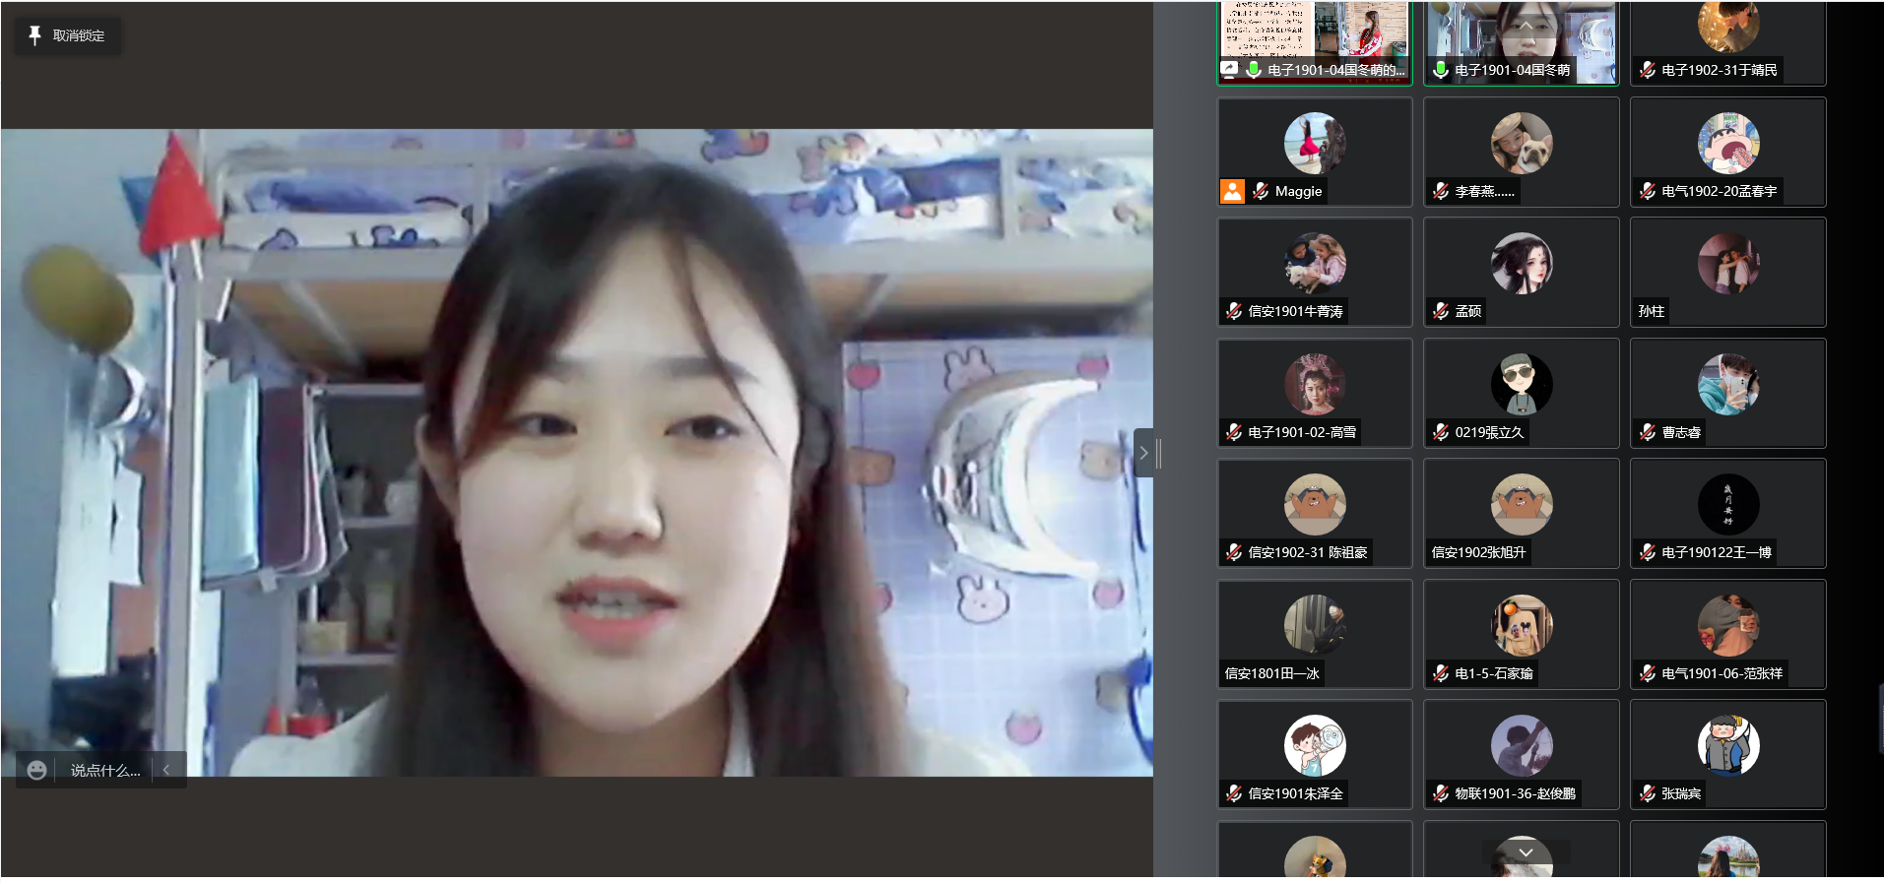Click the 取消锁定 unpin button
1884x883 pixels.
click(68, 35)
